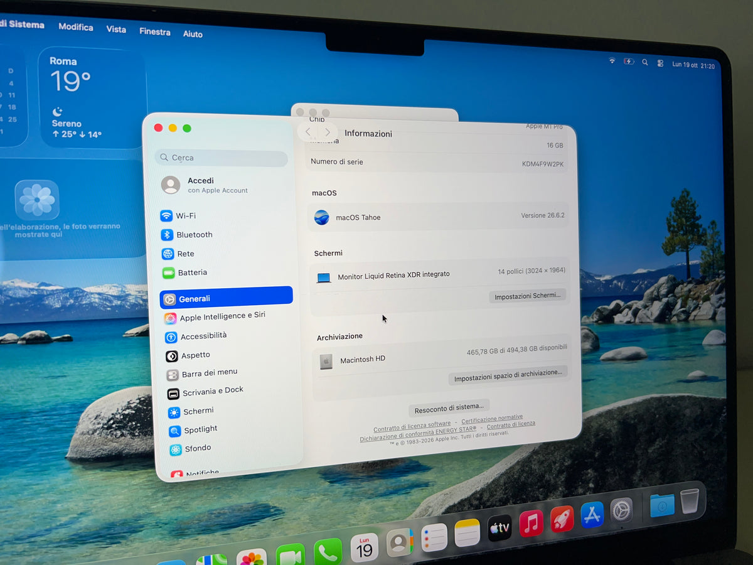Click the standalone Contratto di licenza link
The height and width of the screenshot is (565, 753).
511,425
